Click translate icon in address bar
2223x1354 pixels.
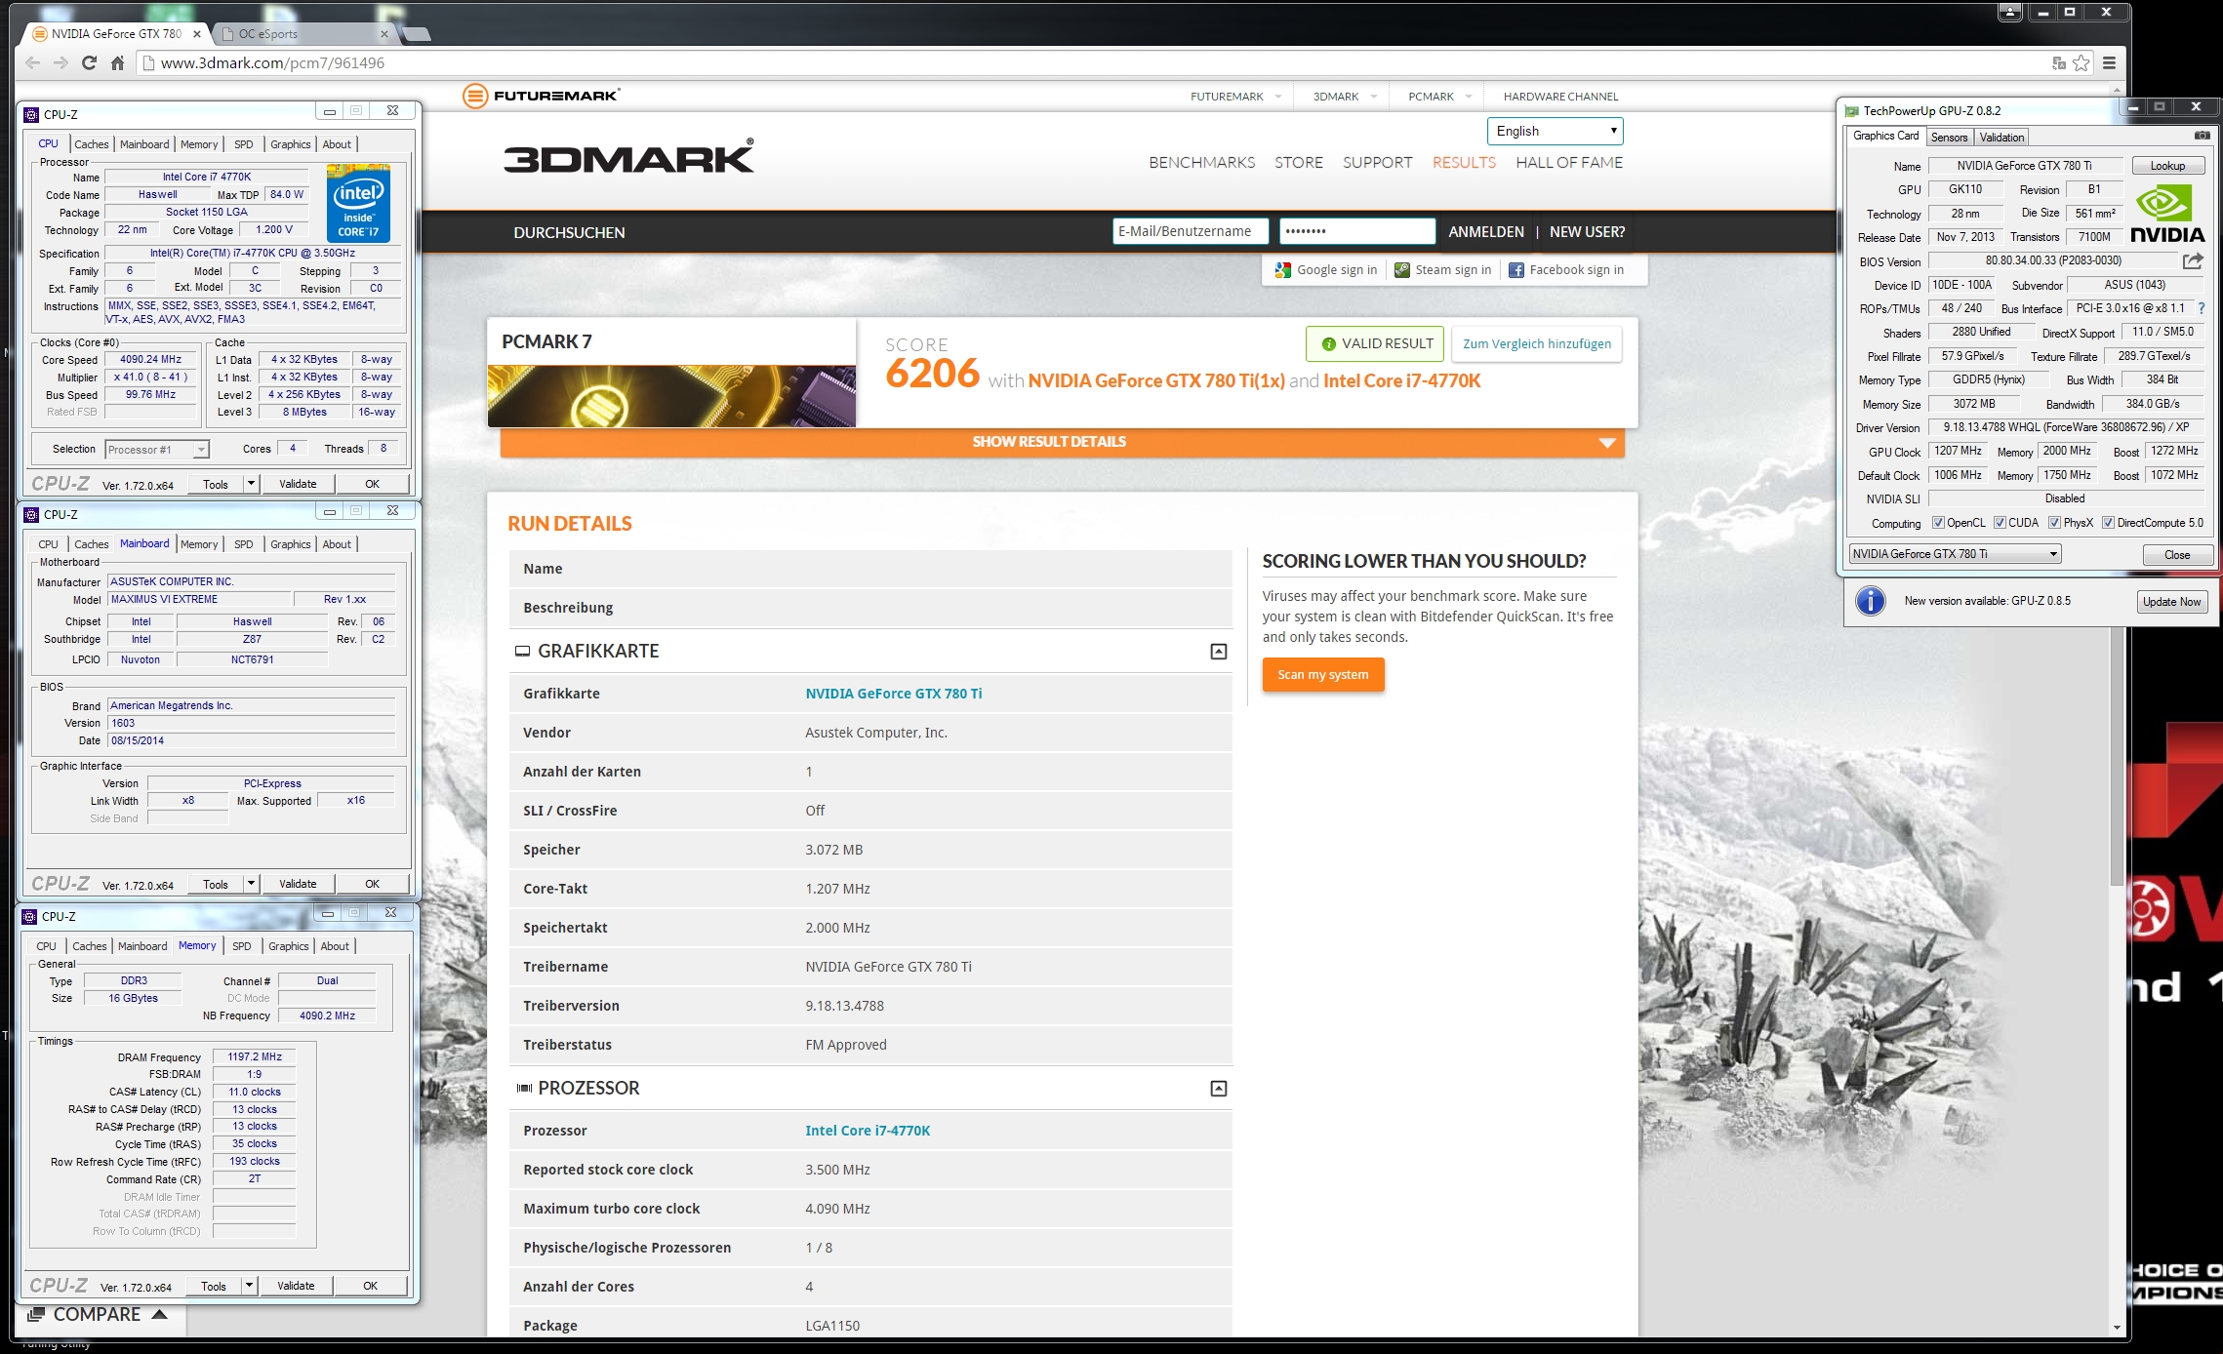click(2058, 62)
